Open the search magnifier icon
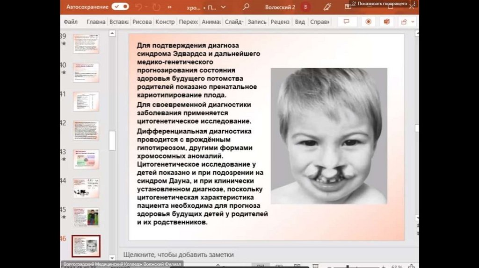Image resolution: width=479 pixels, height=268 pixels. click(246, 7)
